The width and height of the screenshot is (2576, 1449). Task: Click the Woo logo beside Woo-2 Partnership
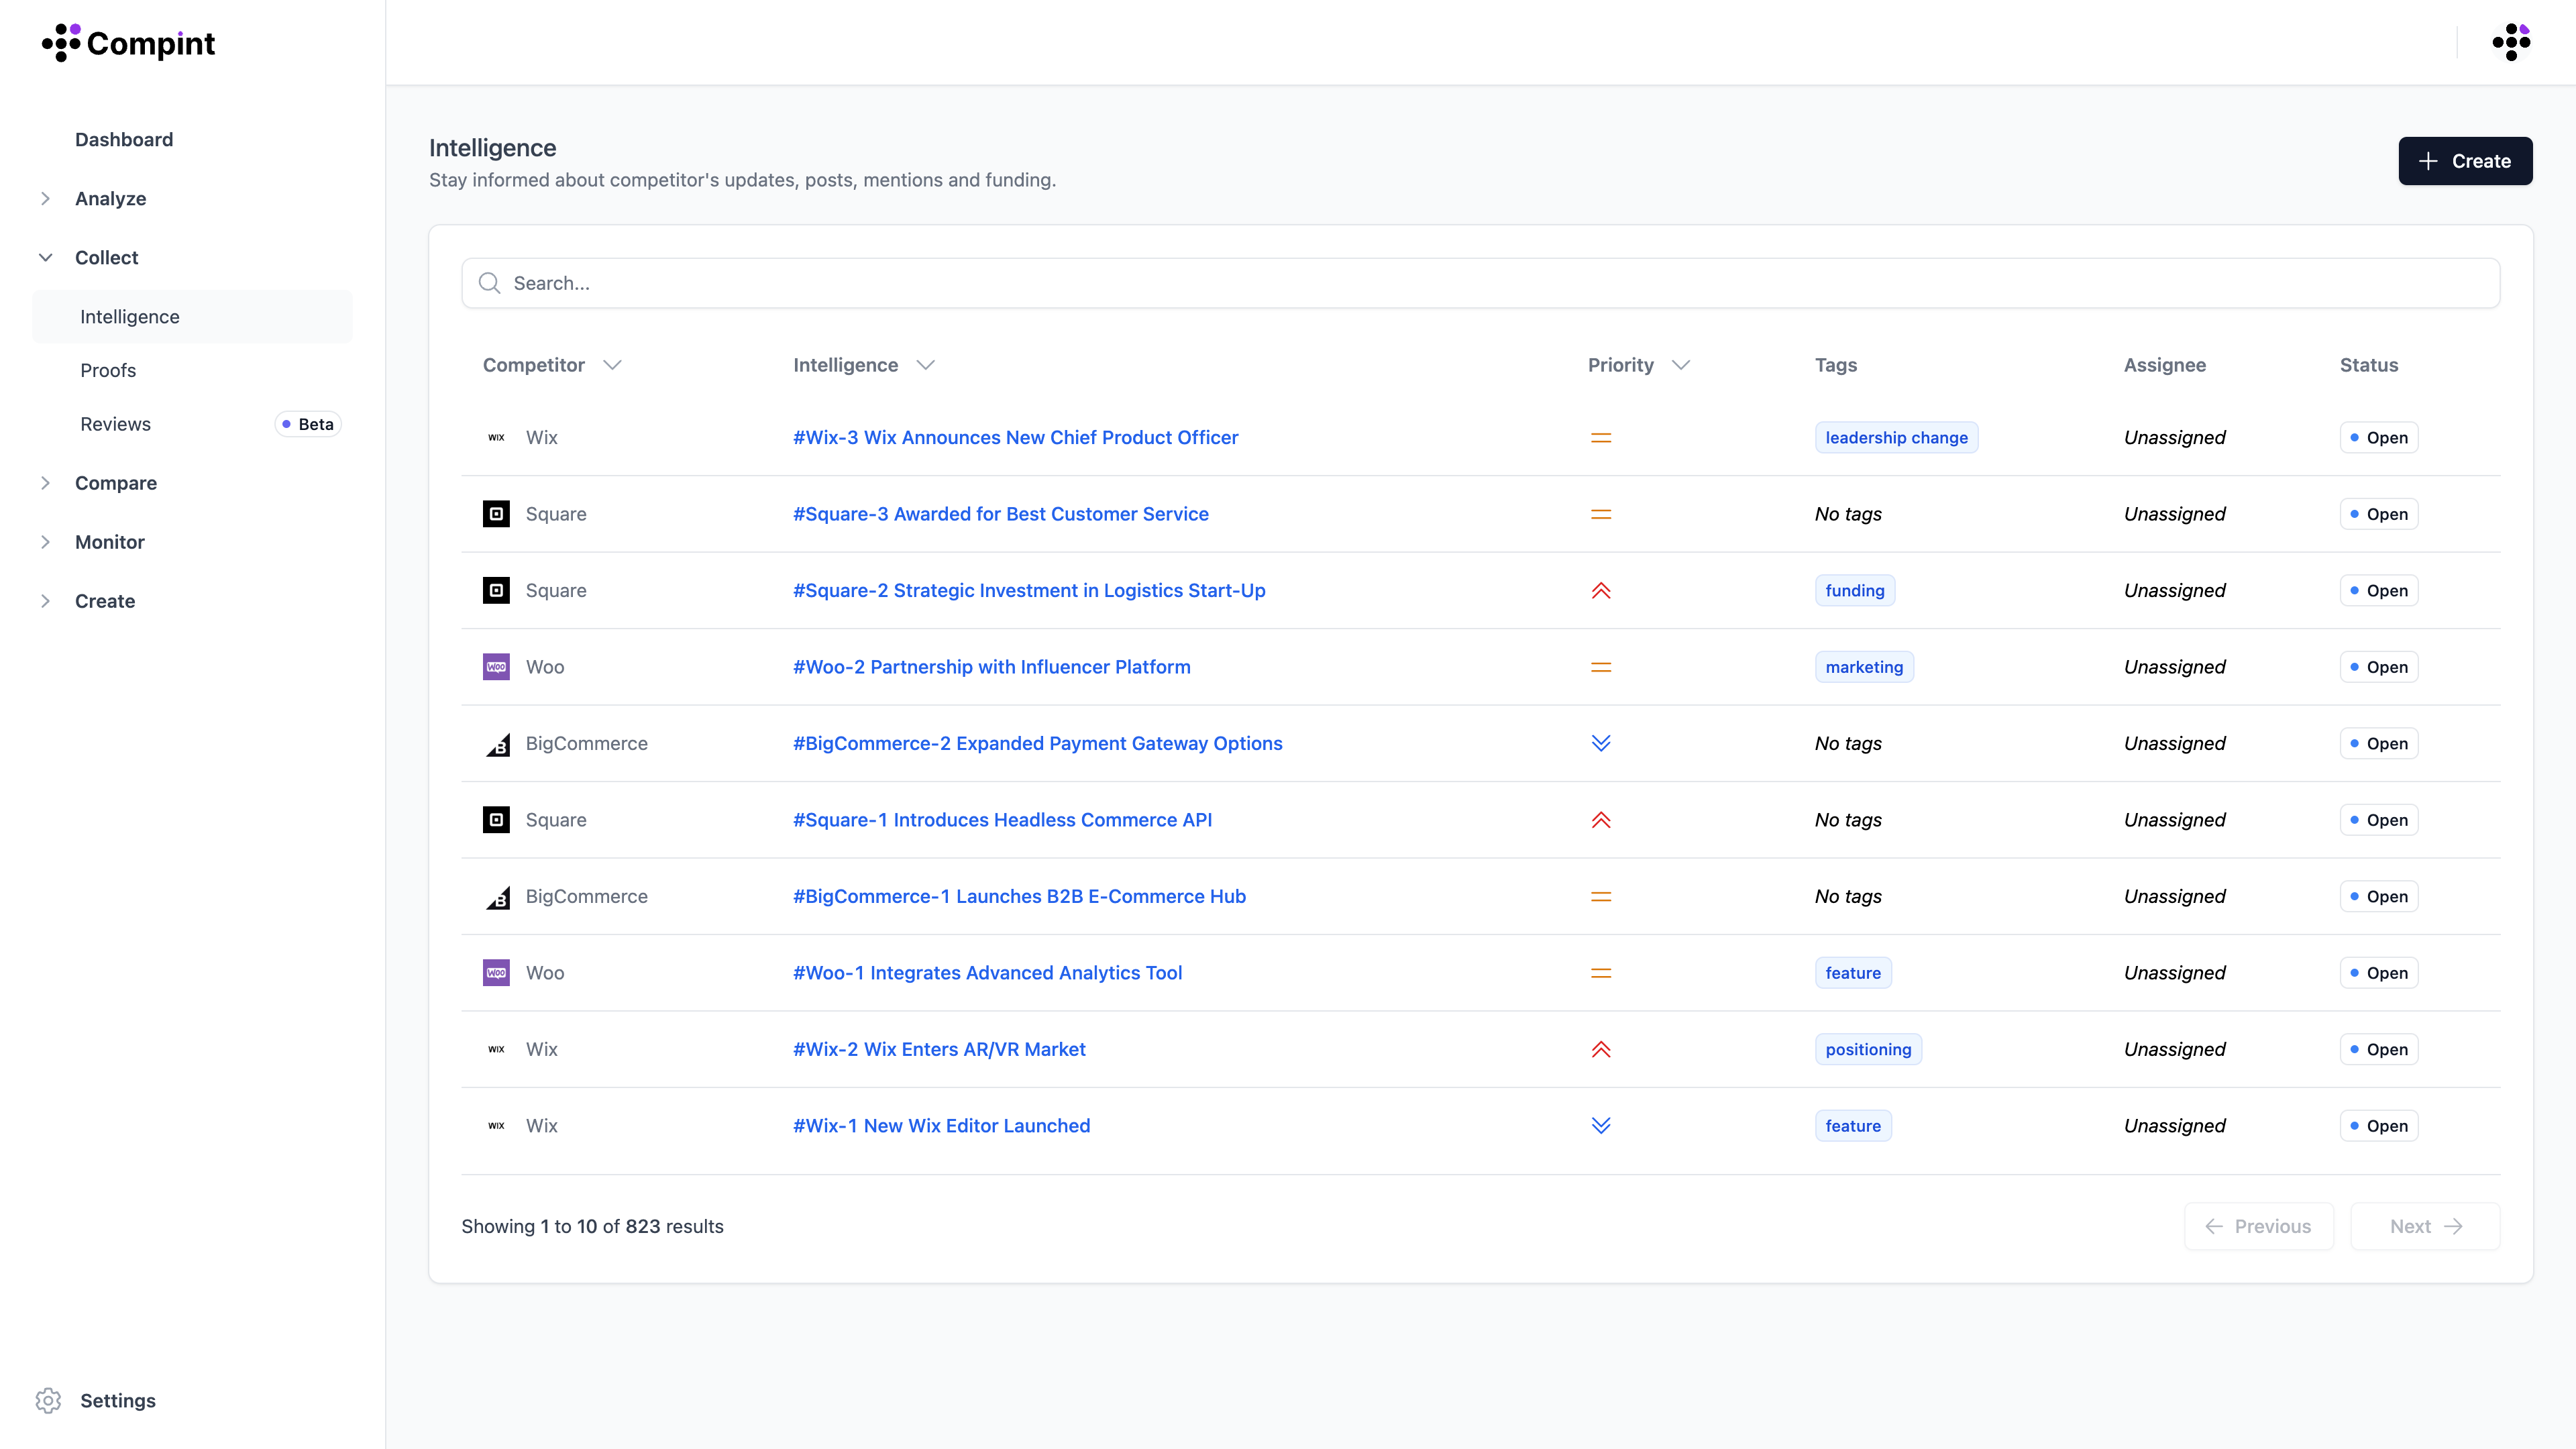pos(496,667)
